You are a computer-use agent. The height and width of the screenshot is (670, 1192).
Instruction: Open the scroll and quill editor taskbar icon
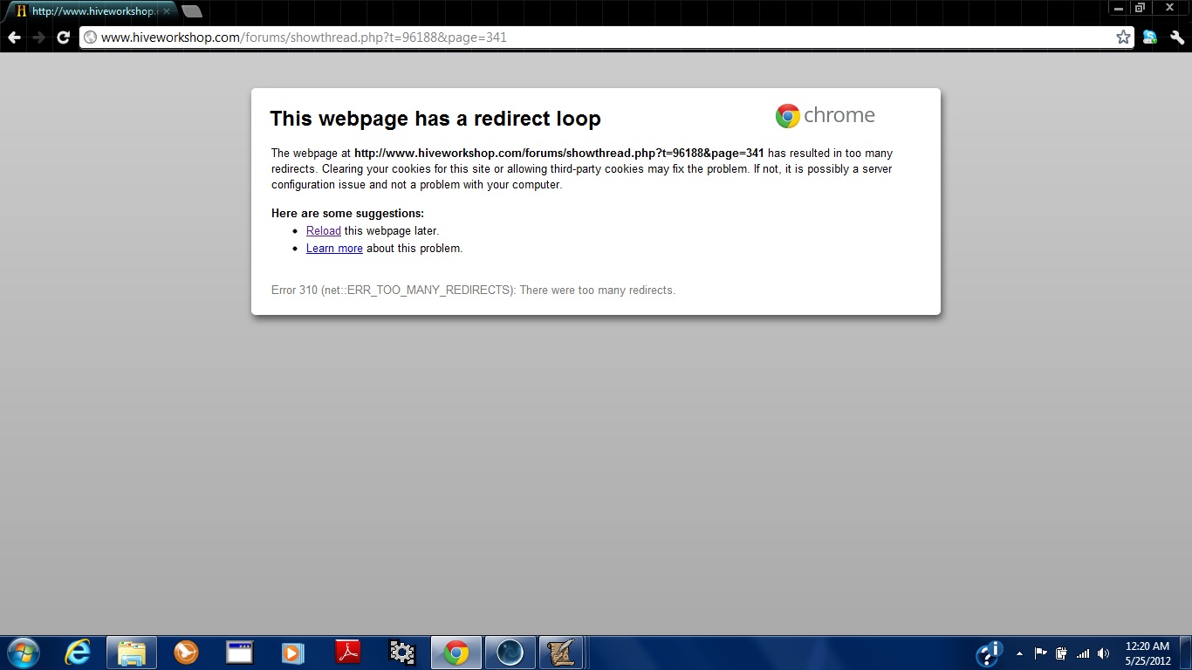point(563,653)
